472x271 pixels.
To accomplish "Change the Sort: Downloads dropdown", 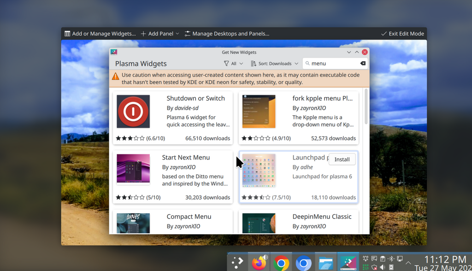I will (x=274, y=64).
